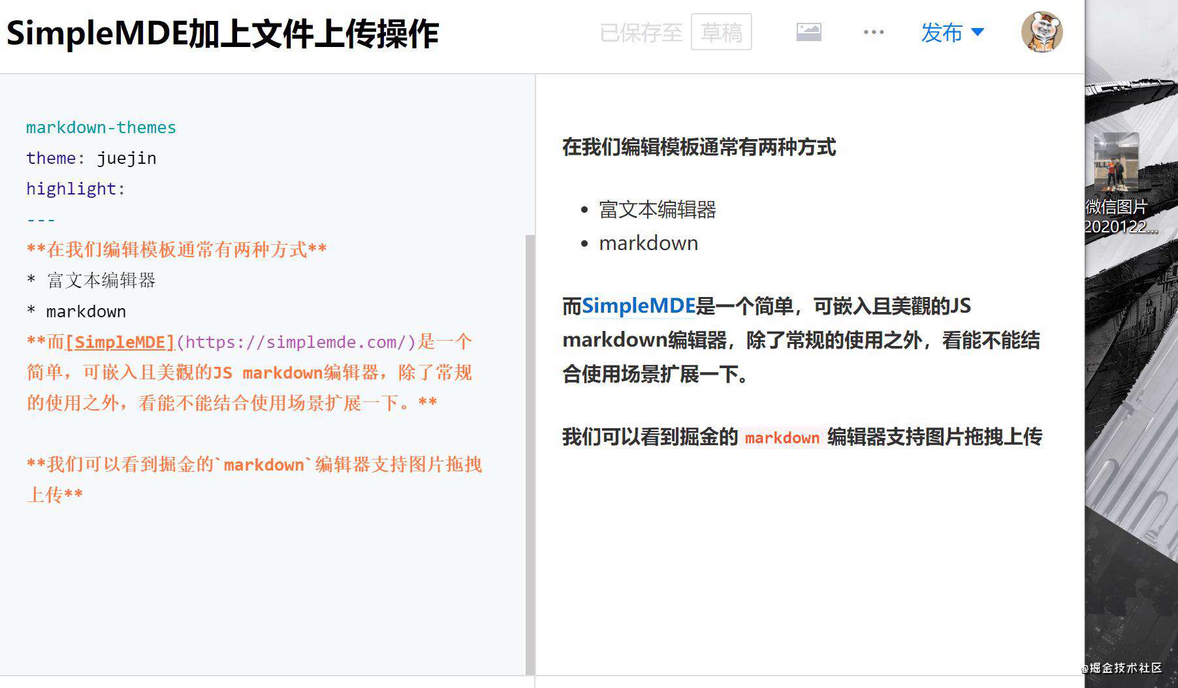Viewport: 1178px width, 688px height.
Task: Click the '---' separator line in editor
Action: 41,219
